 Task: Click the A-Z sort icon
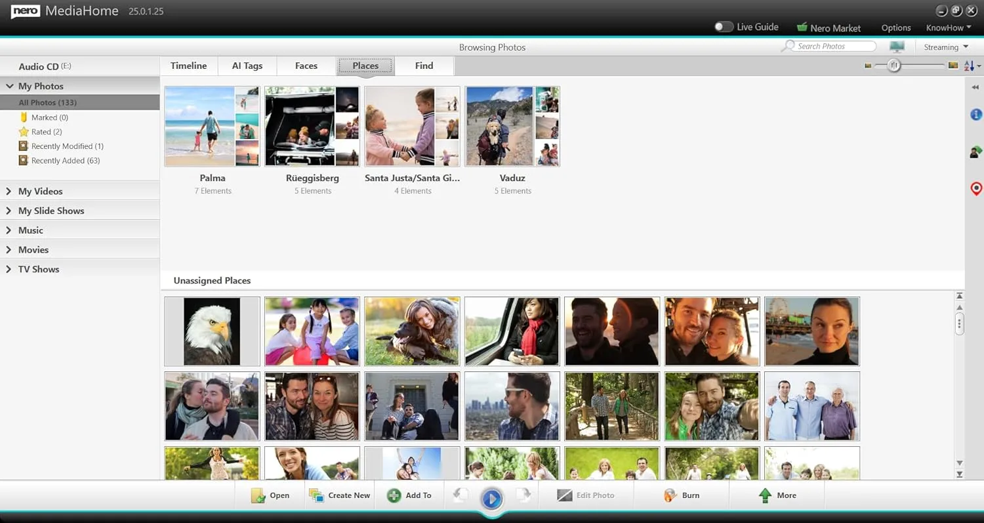pos(970,66)
